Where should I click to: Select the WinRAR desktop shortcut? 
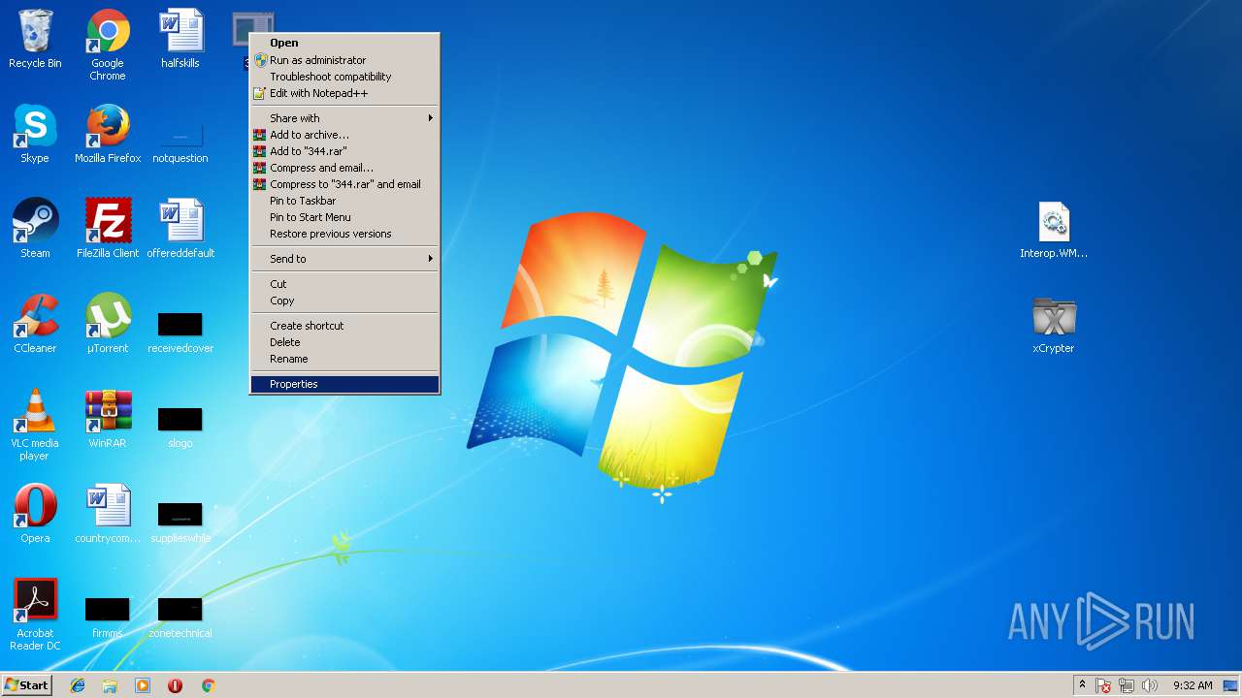[x=108, y=420]
